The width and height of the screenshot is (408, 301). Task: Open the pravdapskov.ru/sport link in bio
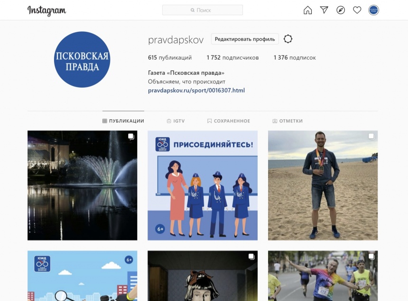[196, 90]
